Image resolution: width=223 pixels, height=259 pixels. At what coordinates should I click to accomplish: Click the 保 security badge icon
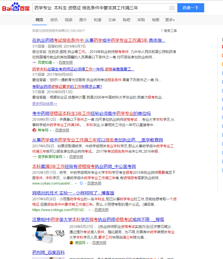click(81, 183)
